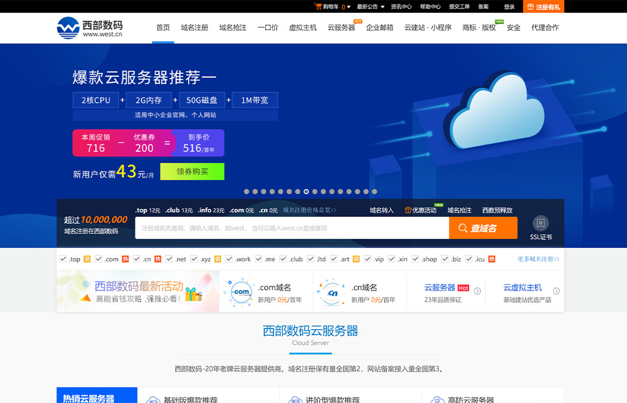The height and width of the screenshot is (403, 627).
Task: Click the gift icon on register button
Action: (x=530, y=7)
